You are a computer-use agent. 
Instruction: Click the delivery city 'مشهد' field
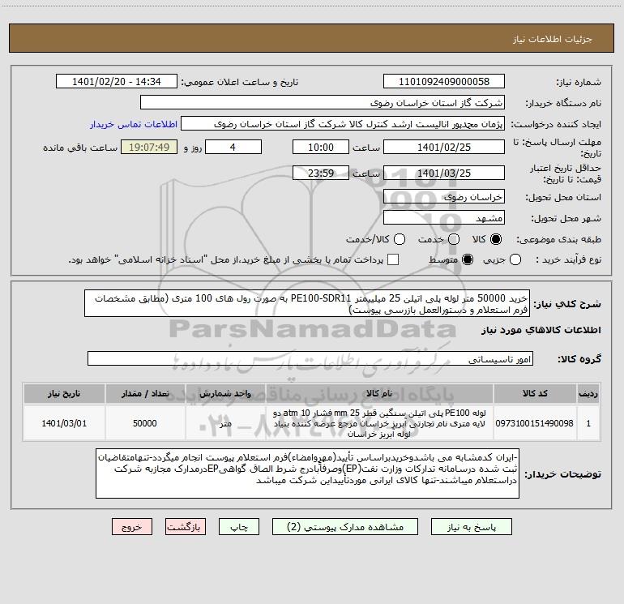pyautogui.click(x=444, y=217)
